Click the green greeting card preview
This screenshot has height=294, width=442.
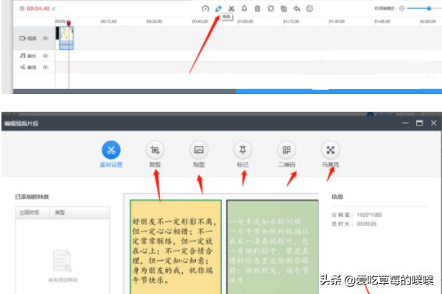click(x=273, y=247)
